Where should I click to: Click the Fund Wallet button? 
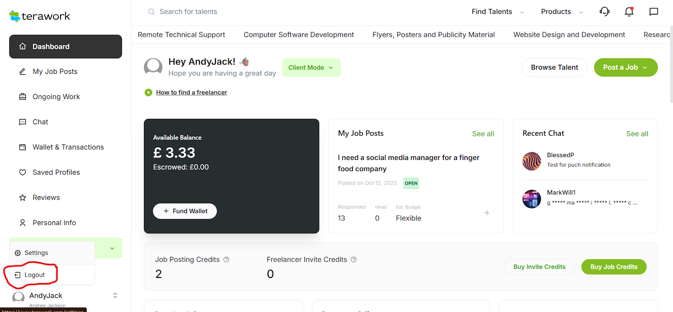(185, 211)
